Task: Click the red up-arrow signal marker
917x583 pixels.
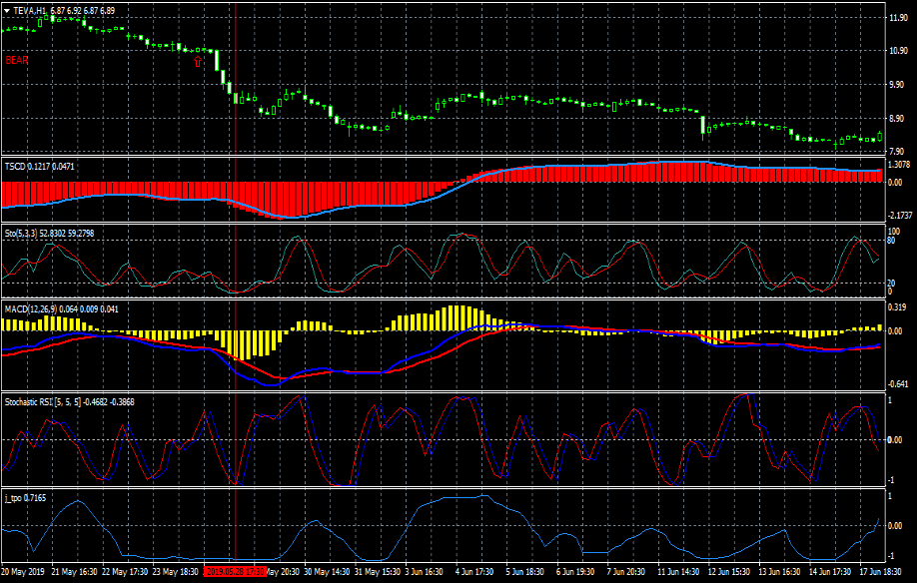Action: 198,61
